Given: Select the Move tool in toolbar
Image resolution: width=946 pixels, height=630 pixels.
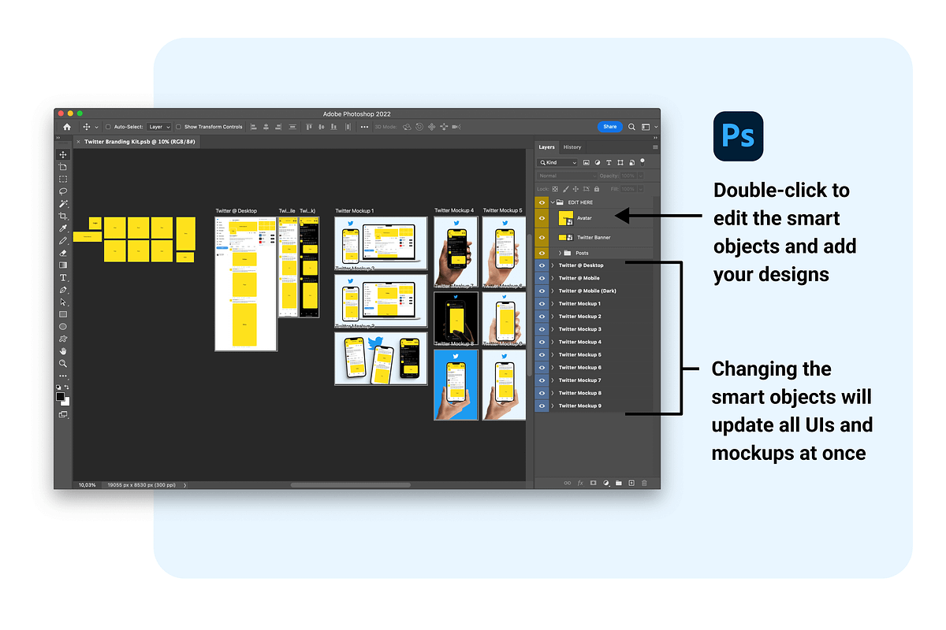Looking at the screenshot, I should pos(63,154).
